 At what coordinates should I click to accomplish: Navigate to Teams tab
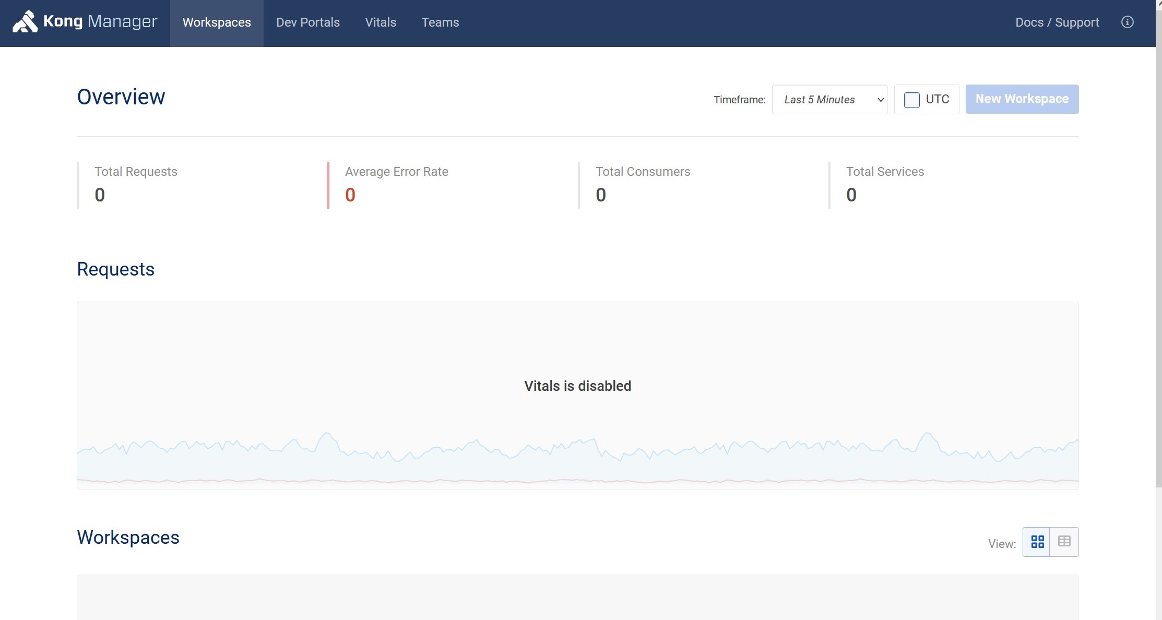(x=440, y=22)
